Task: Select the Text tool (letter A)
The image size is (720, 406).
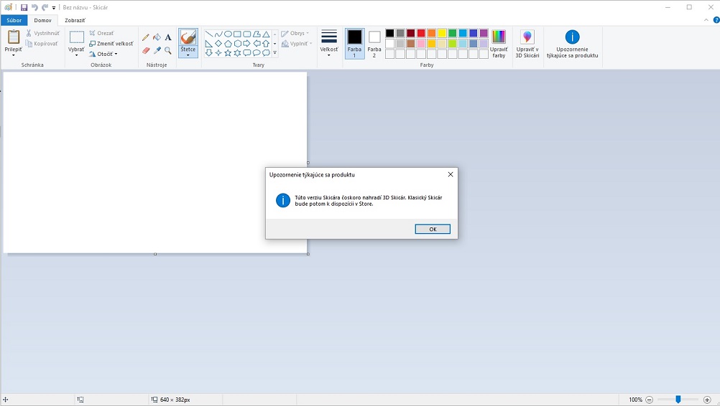Action: (x=168, y=37)
